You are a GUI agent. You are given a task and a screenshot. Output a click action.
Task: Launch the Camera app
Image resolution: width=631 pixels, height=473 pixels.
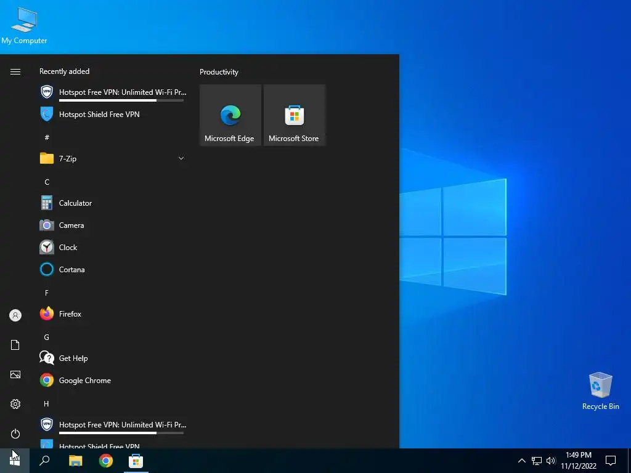pos(113,225)
